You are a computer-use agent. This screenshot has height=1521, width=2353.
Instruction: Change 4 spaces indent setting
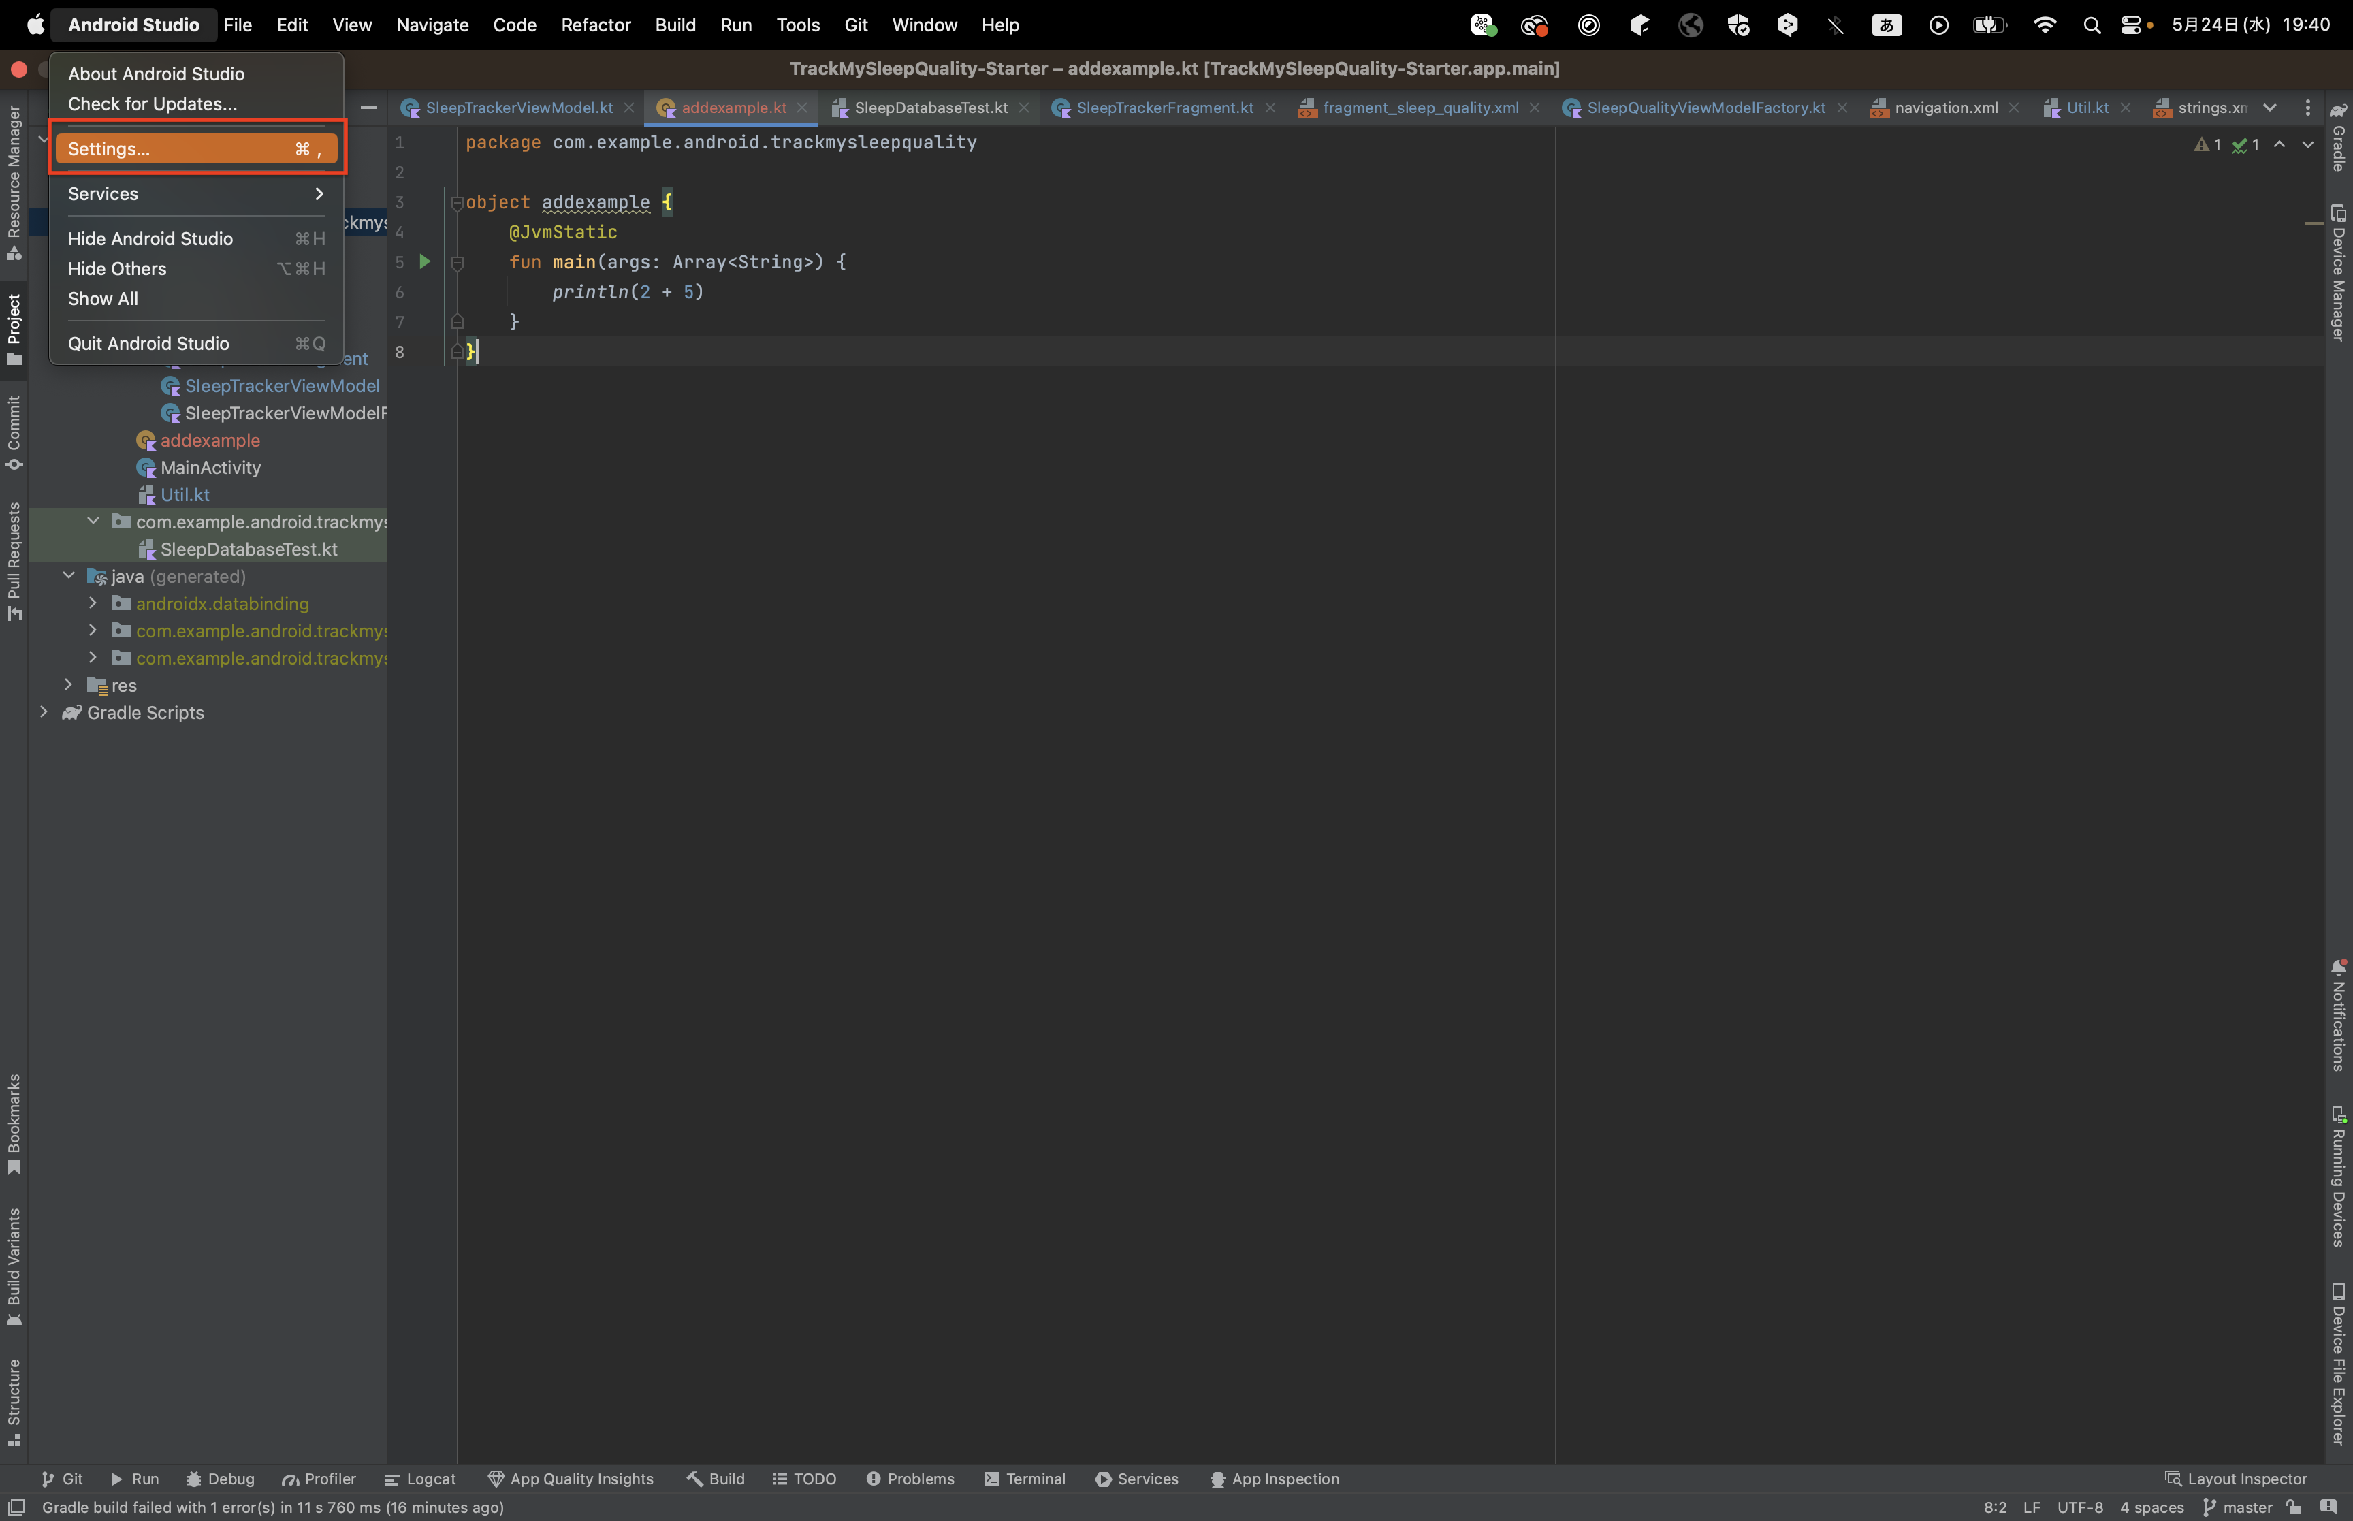pos(2151,1507)
